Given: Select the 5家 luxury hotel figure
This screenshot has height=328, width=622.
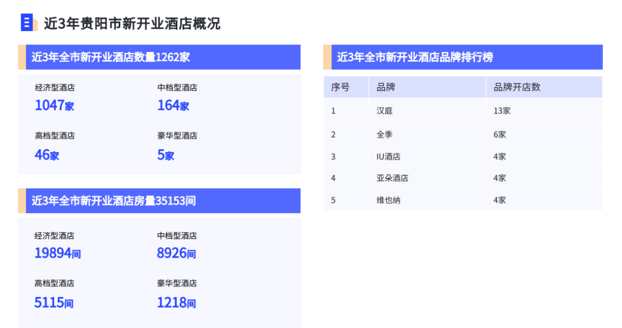Looking at the screenshot, I should 166,154.
